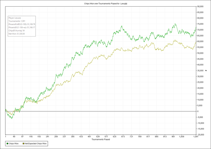The width and height of the screenshot is (211, 149).
Task: Click the 'PhoenixEV(1-100+es): $1,166.17' line
Action: coord(22,28)
